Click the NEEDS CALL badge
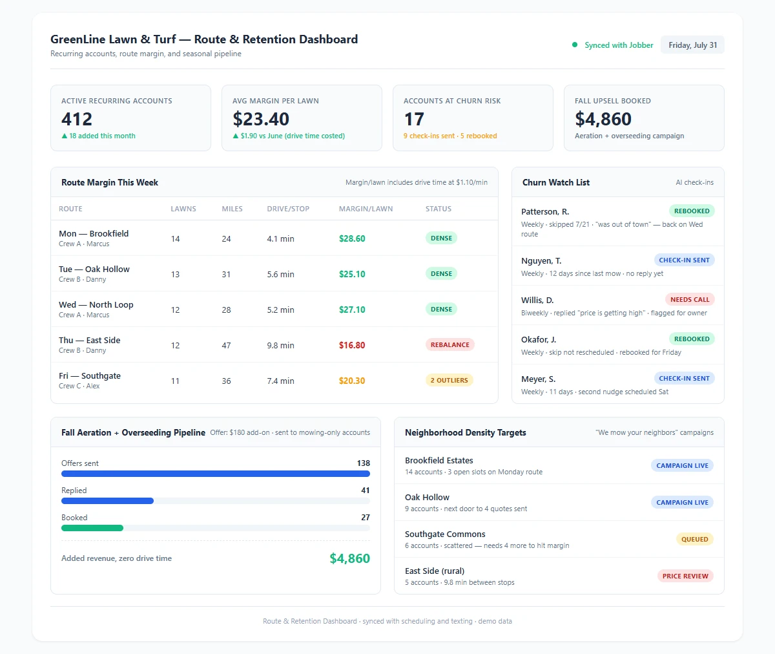This screenshot has height=654, width=775. [690, 299]
